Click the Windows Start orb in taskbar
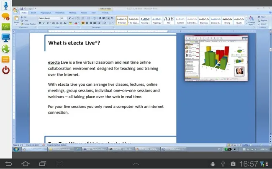This screenshot has height=169, width=272. [x=16, y=149]
